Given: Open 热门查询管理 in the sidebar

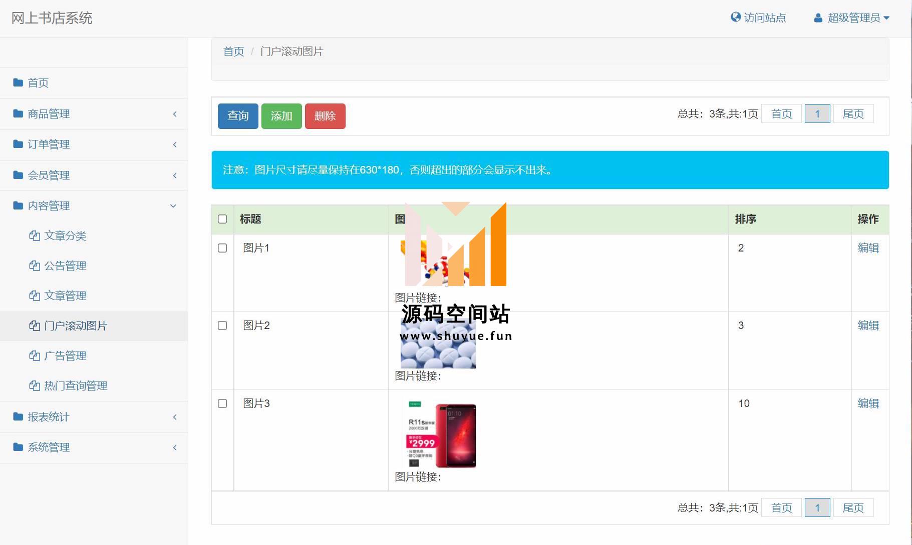Looking at the screenshot, I should [94, 385].
